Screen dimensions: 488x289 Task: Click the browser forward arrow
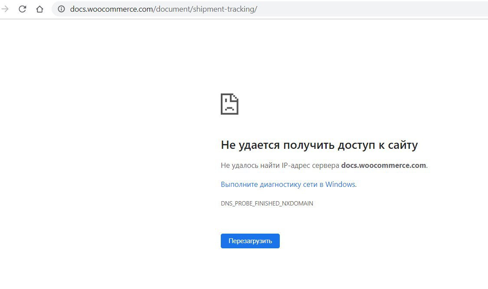5,9
